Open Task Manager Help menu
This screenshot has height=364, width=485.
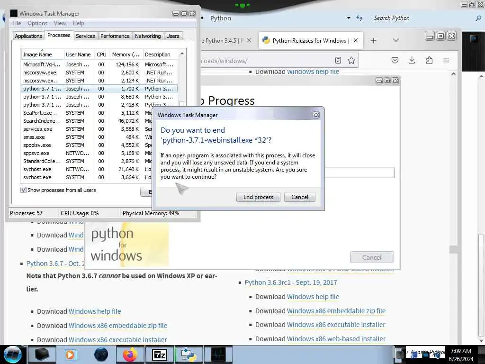coord(78,23)
